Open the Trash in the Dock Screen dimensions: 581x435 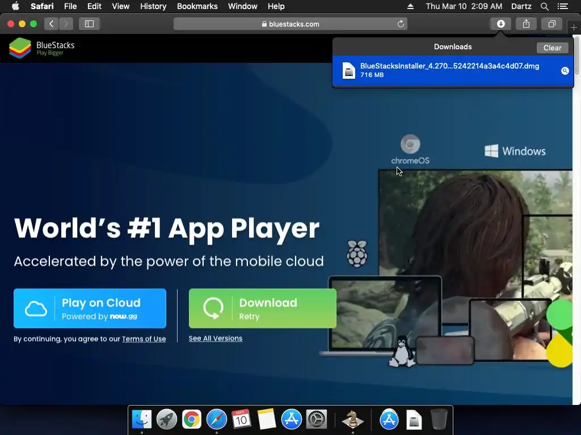[439, 420]
